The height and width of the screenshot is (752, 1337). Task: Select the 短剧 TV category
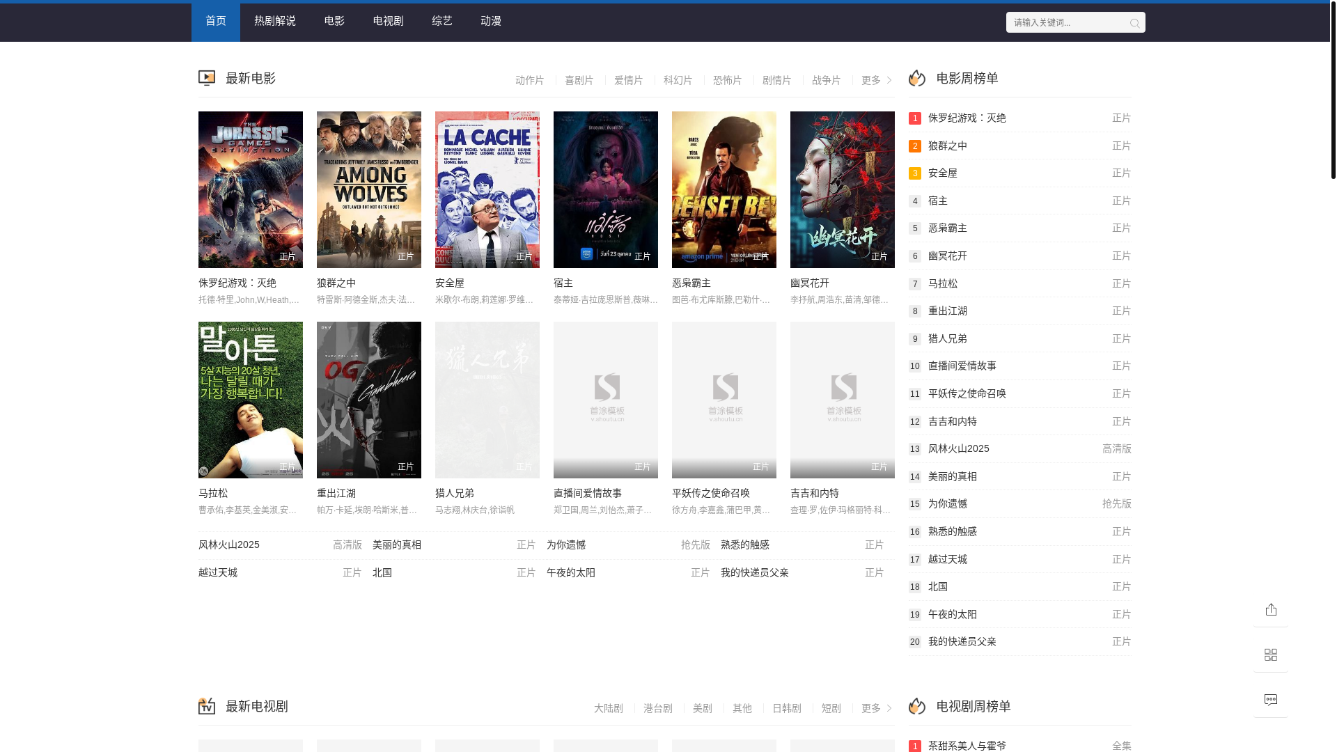(831, 708)
